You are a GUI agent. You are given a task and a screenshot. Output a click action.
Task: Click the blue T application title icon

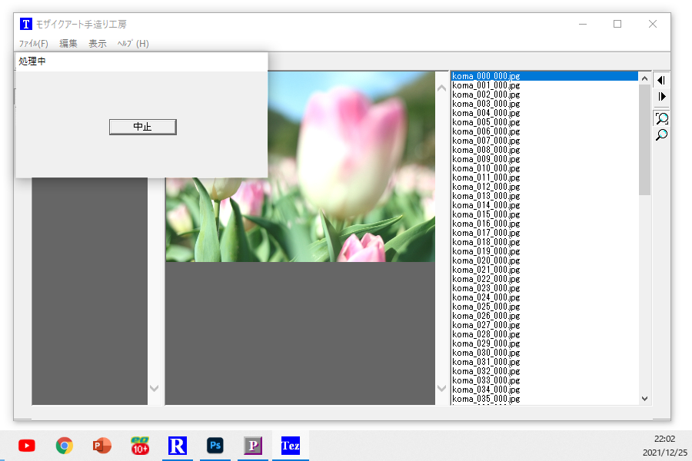26,24
